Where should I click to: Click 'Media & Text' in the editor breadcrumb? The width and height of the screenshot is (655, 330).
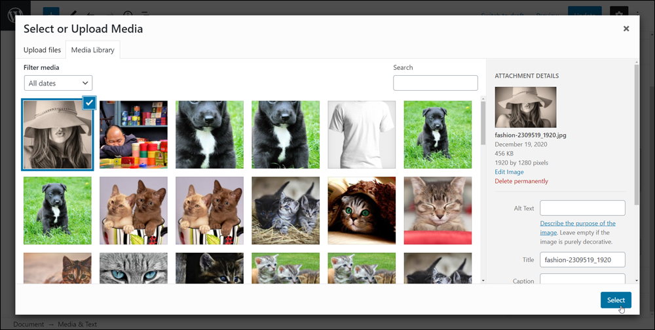pos(77,324)
